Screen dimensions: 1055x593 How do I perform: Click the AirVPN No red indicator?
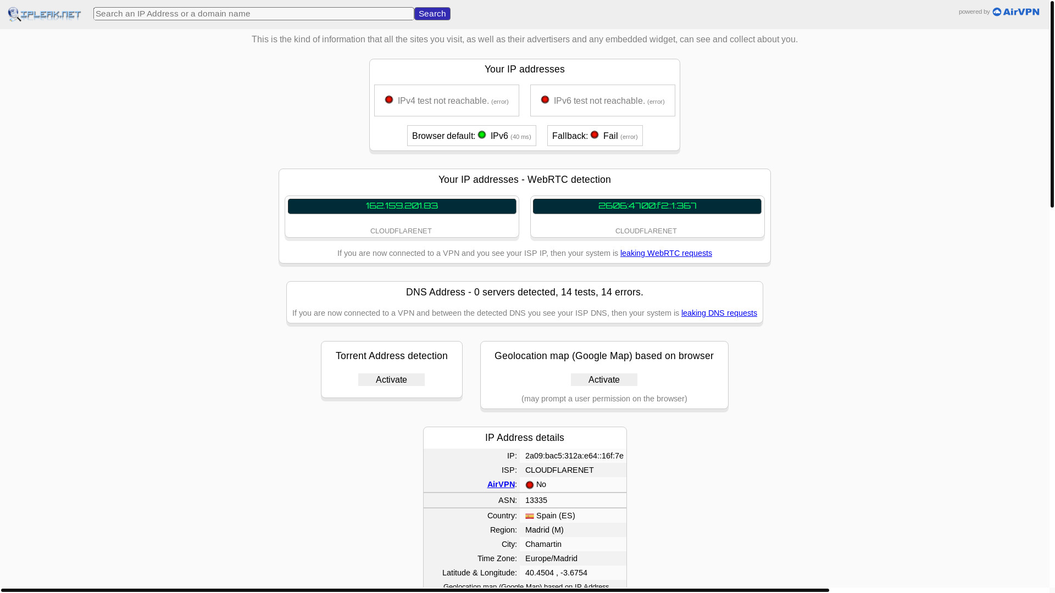[x=530, y=485]
